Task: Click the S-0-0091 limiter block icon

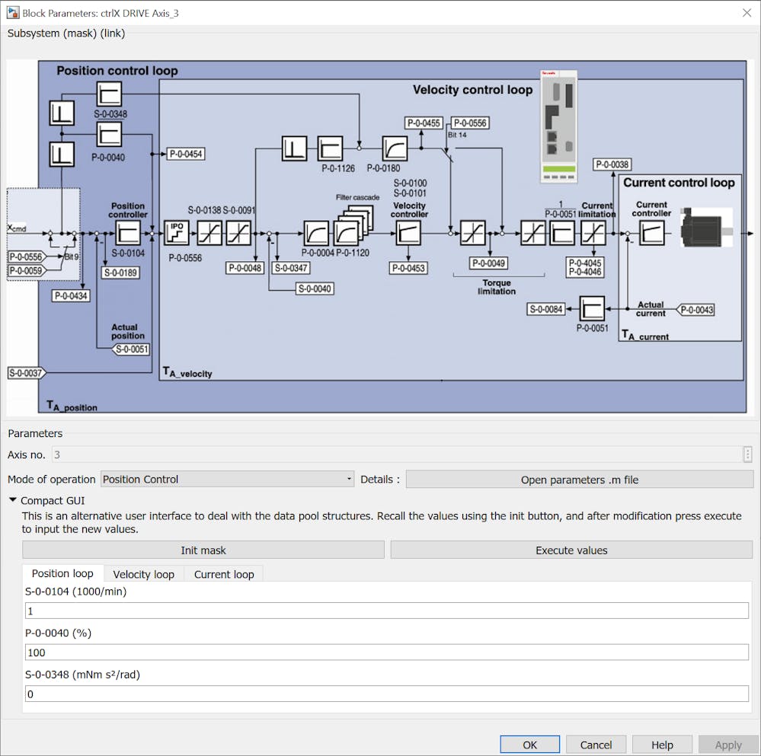Action: (238, 233)
